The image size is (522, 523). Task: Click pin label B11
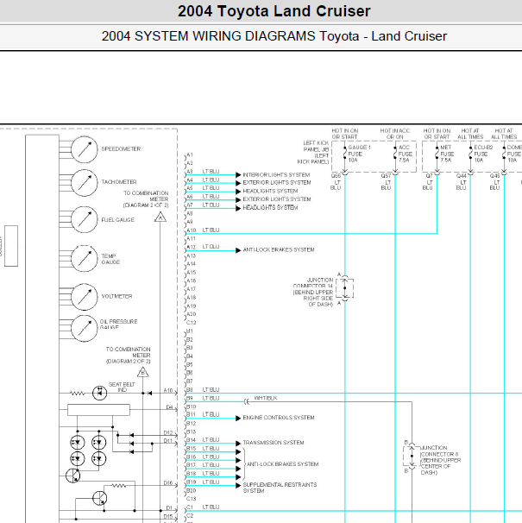click(191, 414)
